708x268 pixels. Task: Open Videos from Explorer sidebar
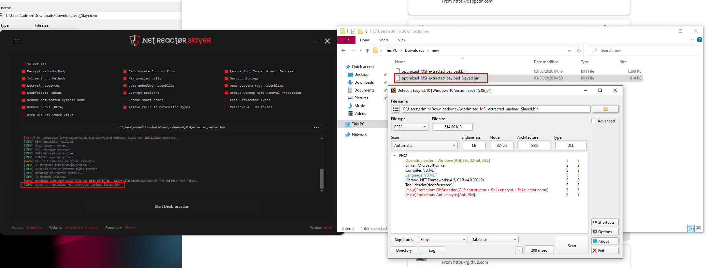pos(360,114)
